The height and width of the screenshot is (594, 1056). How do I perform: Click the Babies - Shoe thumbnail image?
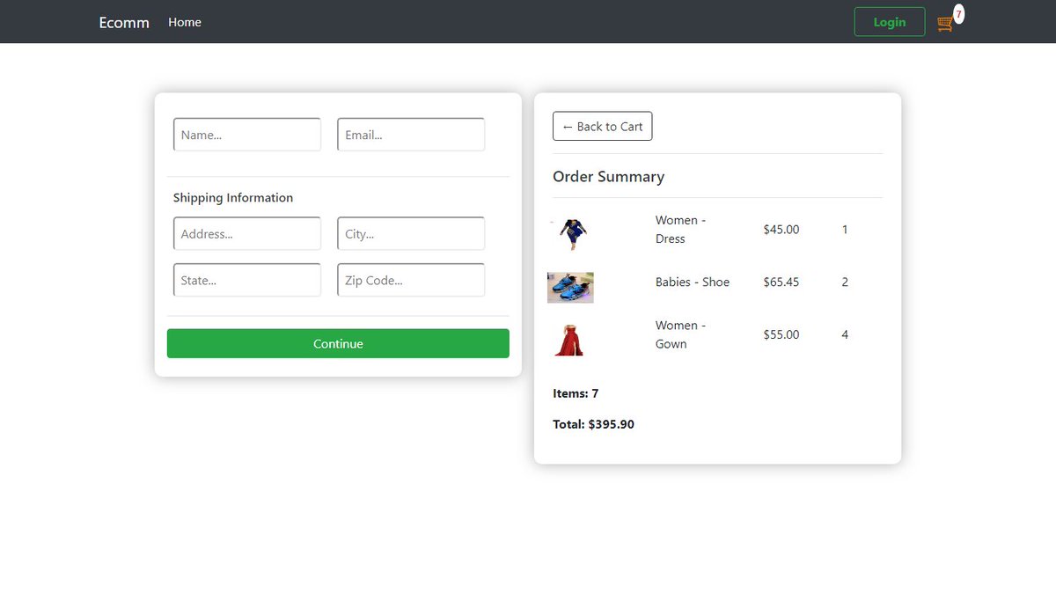(x=570, y=288)
